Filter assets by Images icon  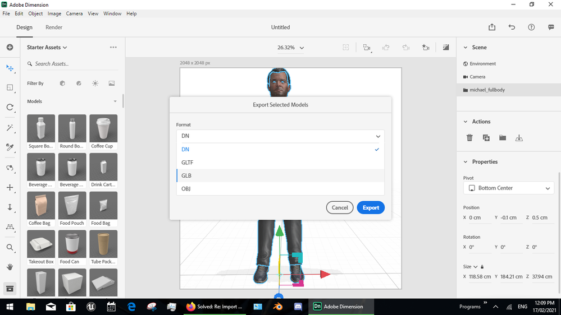coord(112,83)
